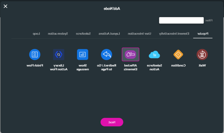
Task: Open the Element Interactivity tab
Action: coord(174,34)
